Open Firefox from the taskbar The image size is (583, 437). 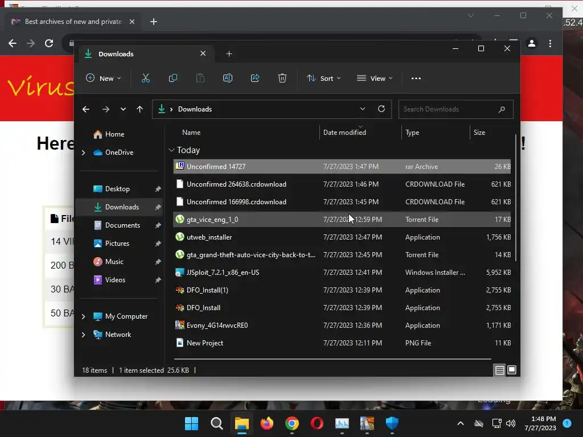(266, 423)
